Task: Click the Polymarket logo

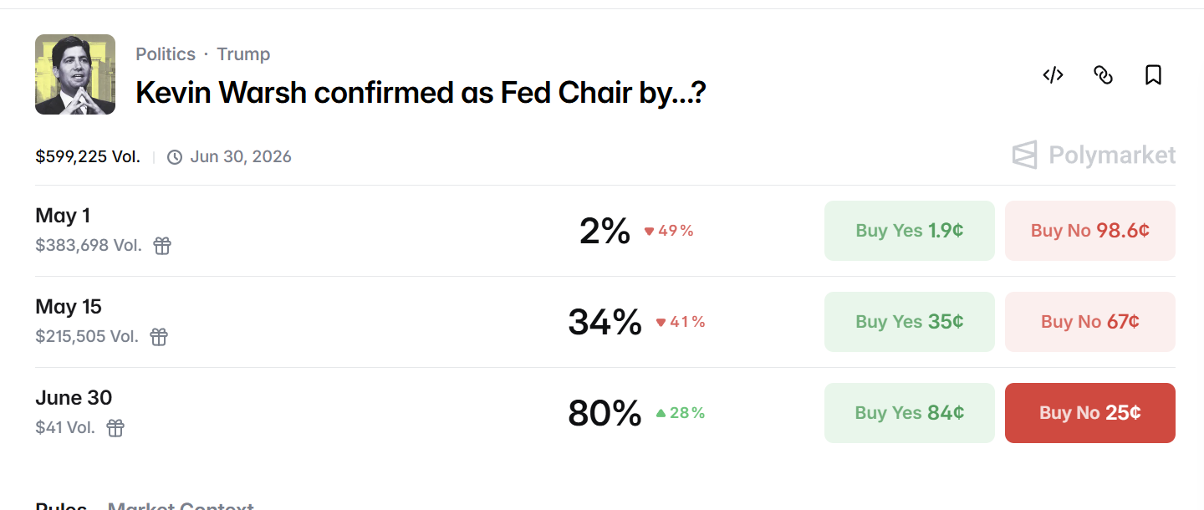Action: 1094,155
